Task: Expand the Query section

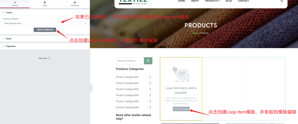Action: tap(45, 39)
